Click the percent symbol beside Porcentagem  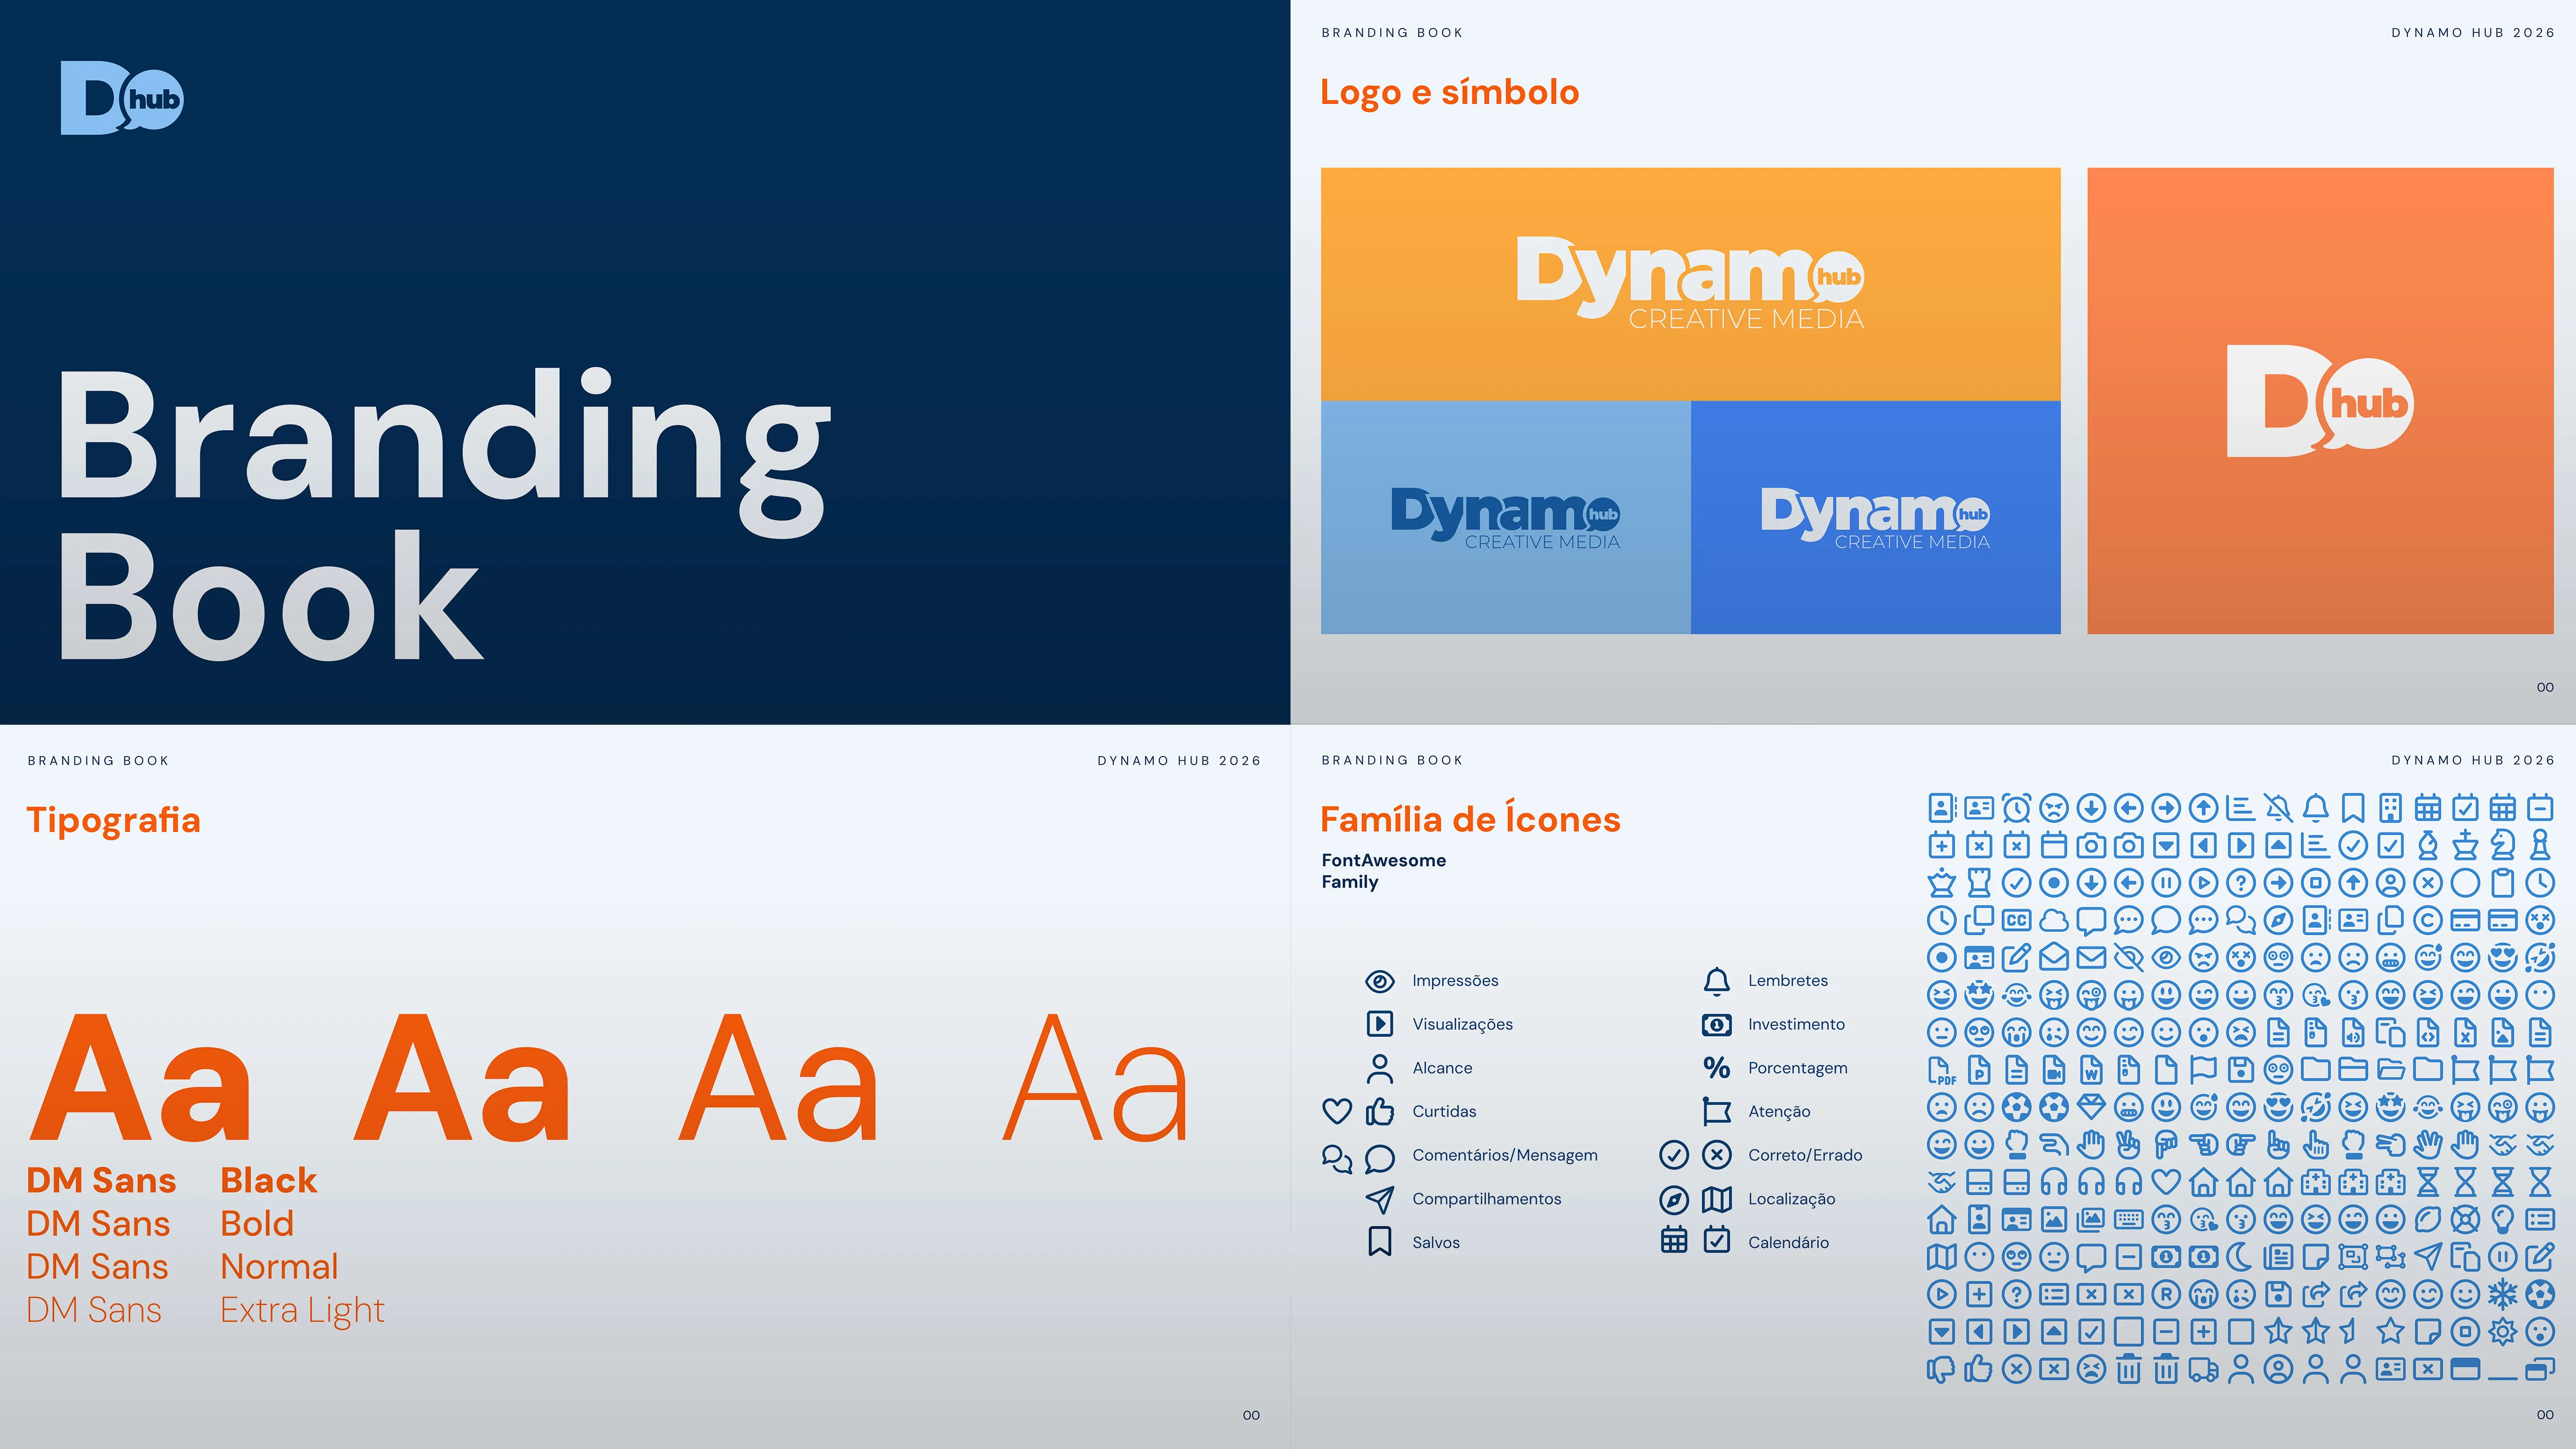[x=1716, y=1068]
